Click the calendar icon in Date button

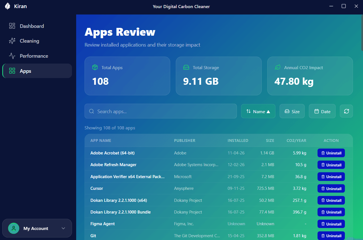point(316,111)
